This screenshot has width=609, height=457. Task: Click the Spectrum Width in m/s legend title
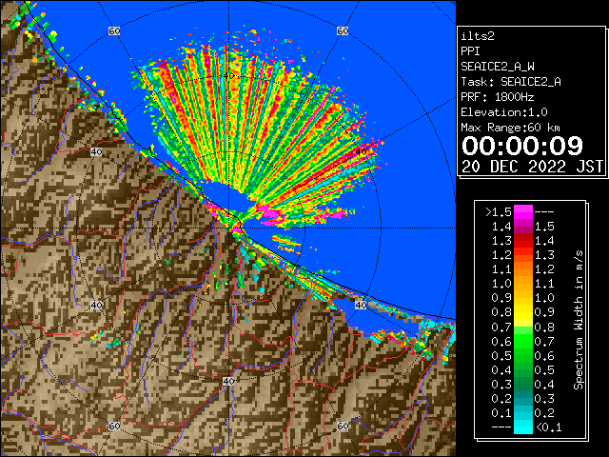[579, 320]
